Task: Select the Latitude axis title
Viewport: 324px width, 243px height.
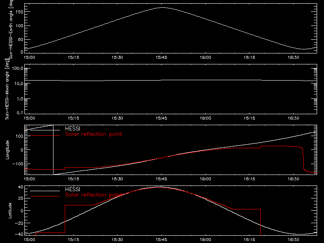Action: 10,211
